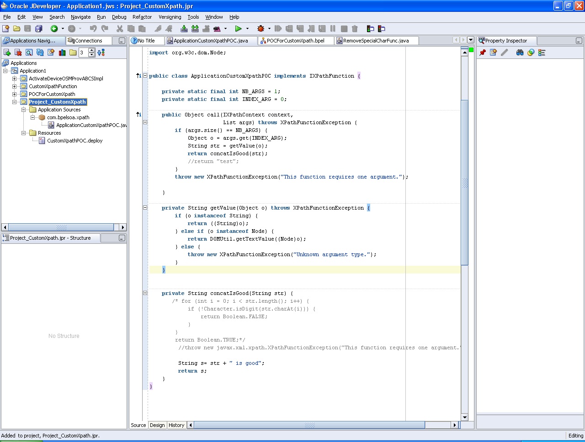Minimize the Applications Navigator panel
This screenshot has height=442, width=585.
pos(122,41)
